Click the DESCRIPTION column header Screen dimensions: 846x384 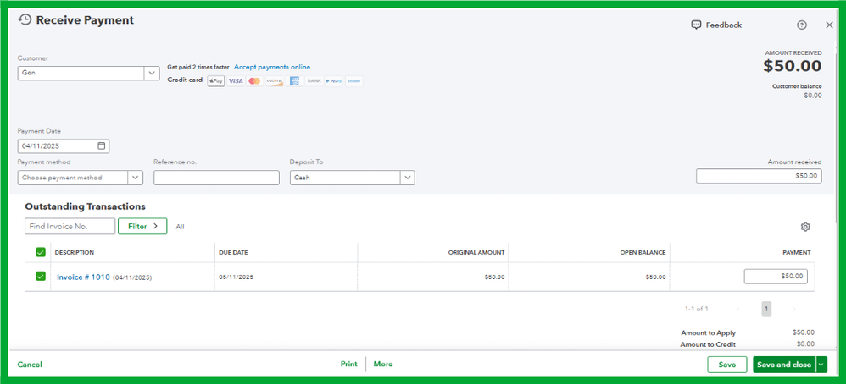pyautogui.click(x=75, y=253)
